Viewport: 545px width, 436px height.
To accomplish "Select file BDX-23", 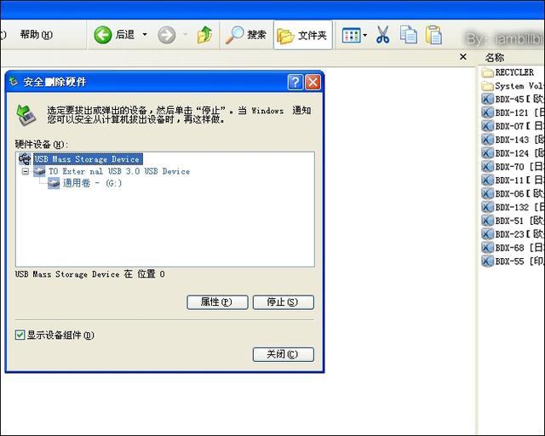I will [513, 234].
